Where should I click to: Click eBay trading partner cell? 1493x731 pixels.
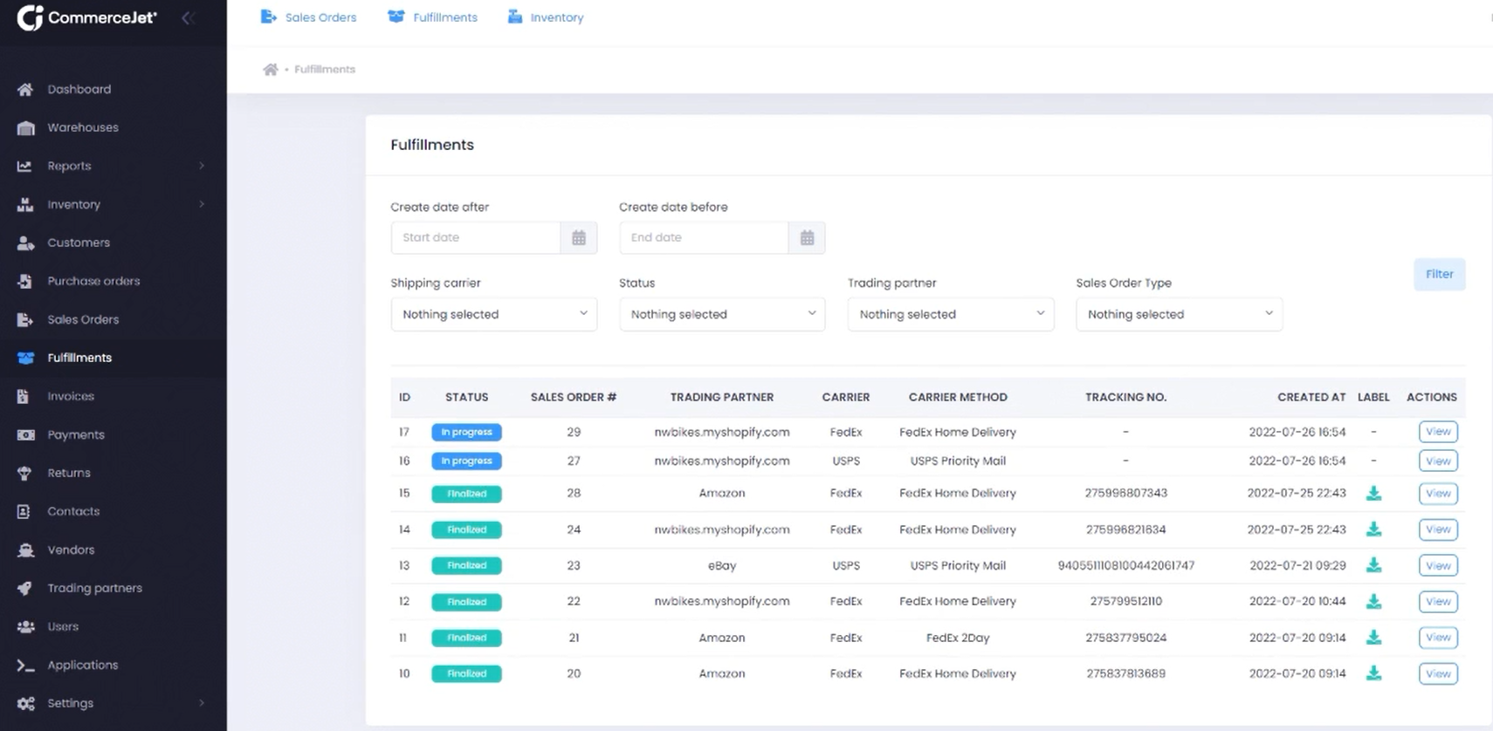(722, 565)
